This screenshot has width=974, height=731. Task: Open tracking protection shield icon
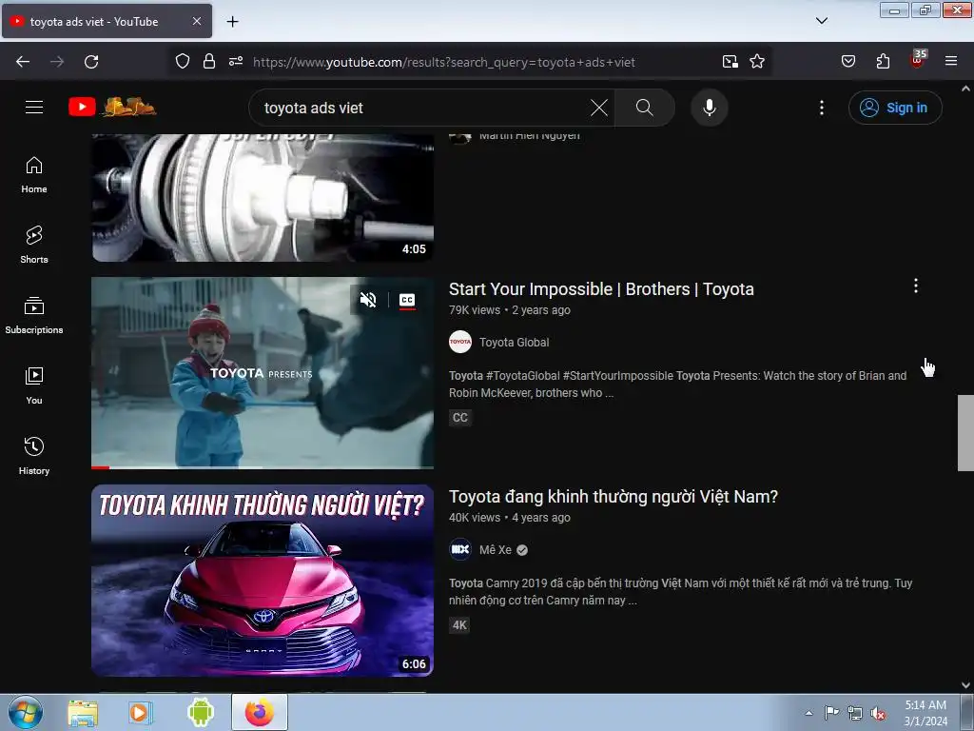click(182, 61)
